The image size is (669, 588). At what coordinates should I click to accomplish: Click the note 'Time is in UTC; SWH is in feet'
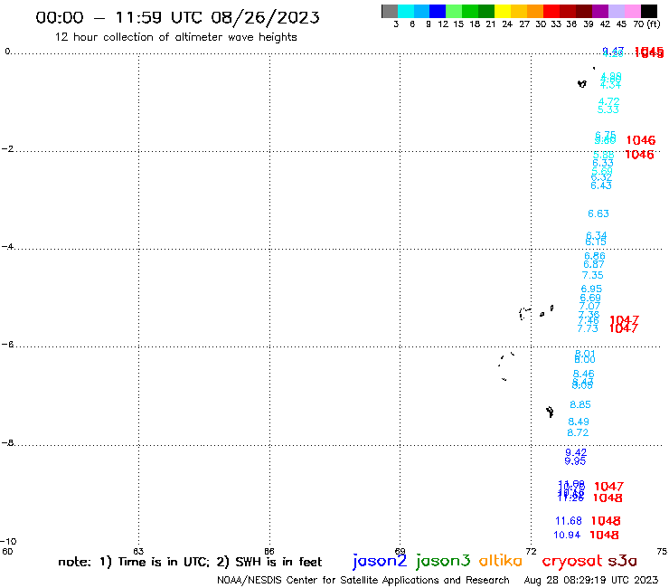190,562
